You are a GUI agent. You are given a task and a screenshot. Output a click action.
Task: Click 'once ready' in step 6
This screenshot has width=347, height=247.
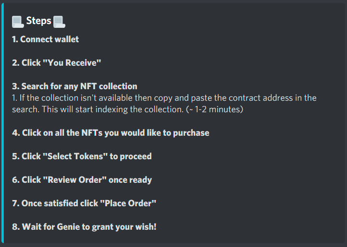(130, 180)
